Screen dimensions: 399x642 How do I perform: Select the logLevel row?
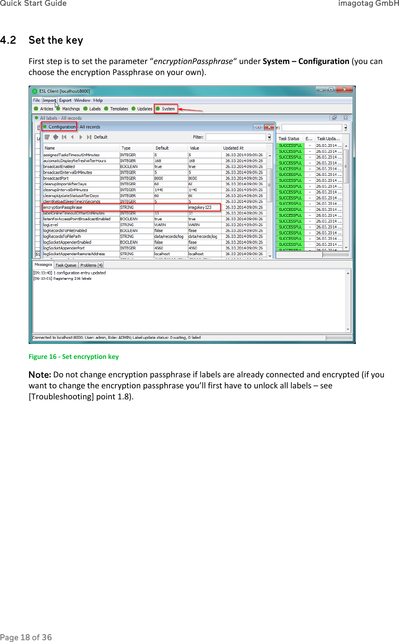point(155,225)
